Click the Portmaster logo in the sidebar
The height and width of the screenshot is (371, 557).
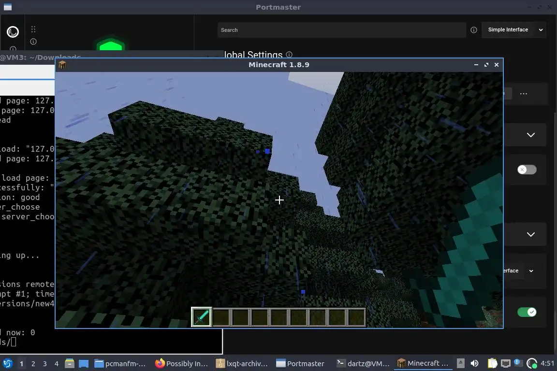coord(13,32)
